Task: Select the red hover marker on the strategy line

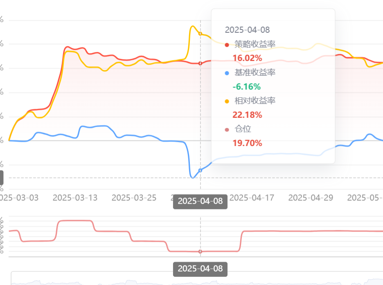Action: point(200,63)
